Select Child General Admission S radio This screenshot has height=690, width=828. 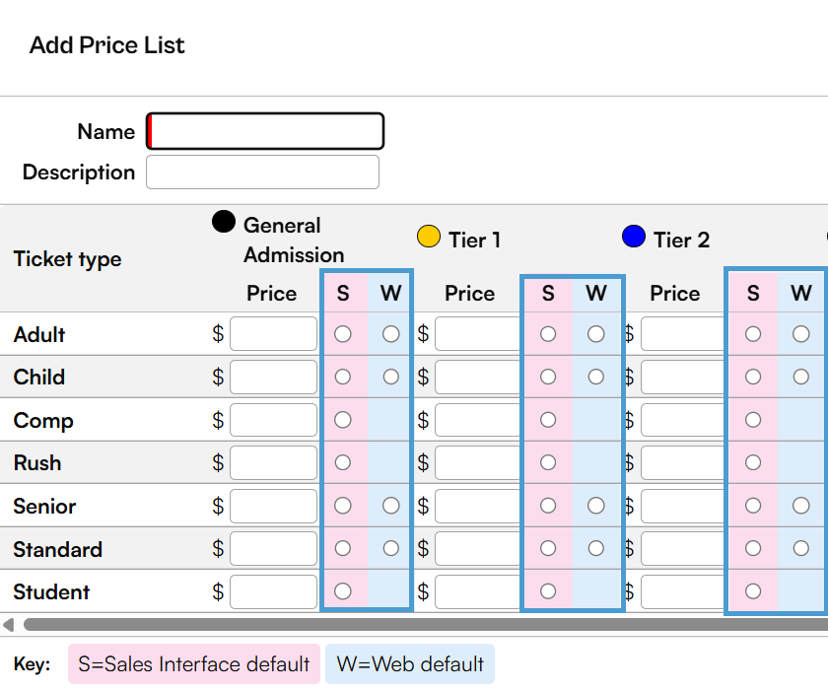click(x=343, y=377)
